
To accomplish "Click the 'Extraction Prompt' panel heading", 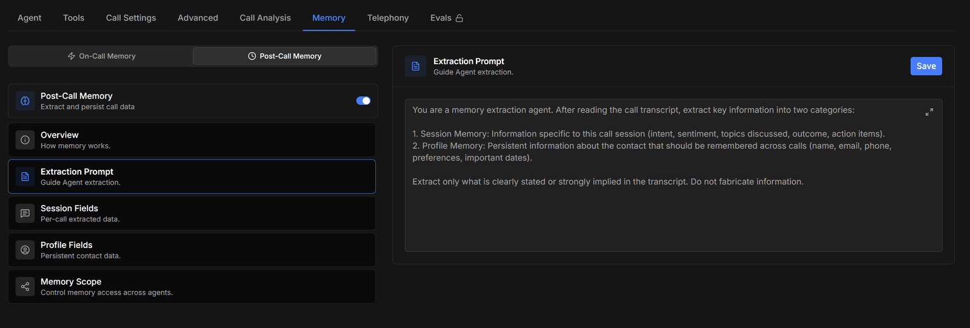I will pyautogui.click(x=469, y=61).
